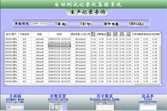Screen dimensions: 167x111
Task: Click the table's scroll down arrow
Action: click(x=160, y=83)
